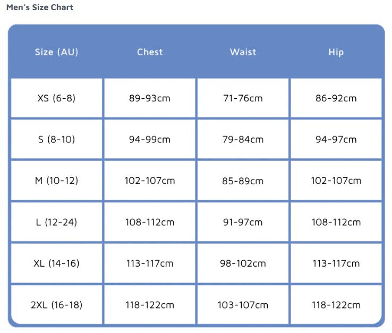Select the S (8-10) size cell

[56, 140]
